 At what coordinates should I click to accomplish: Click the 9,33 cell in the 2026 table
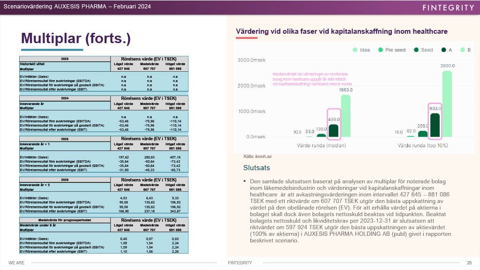click(175, 198)
